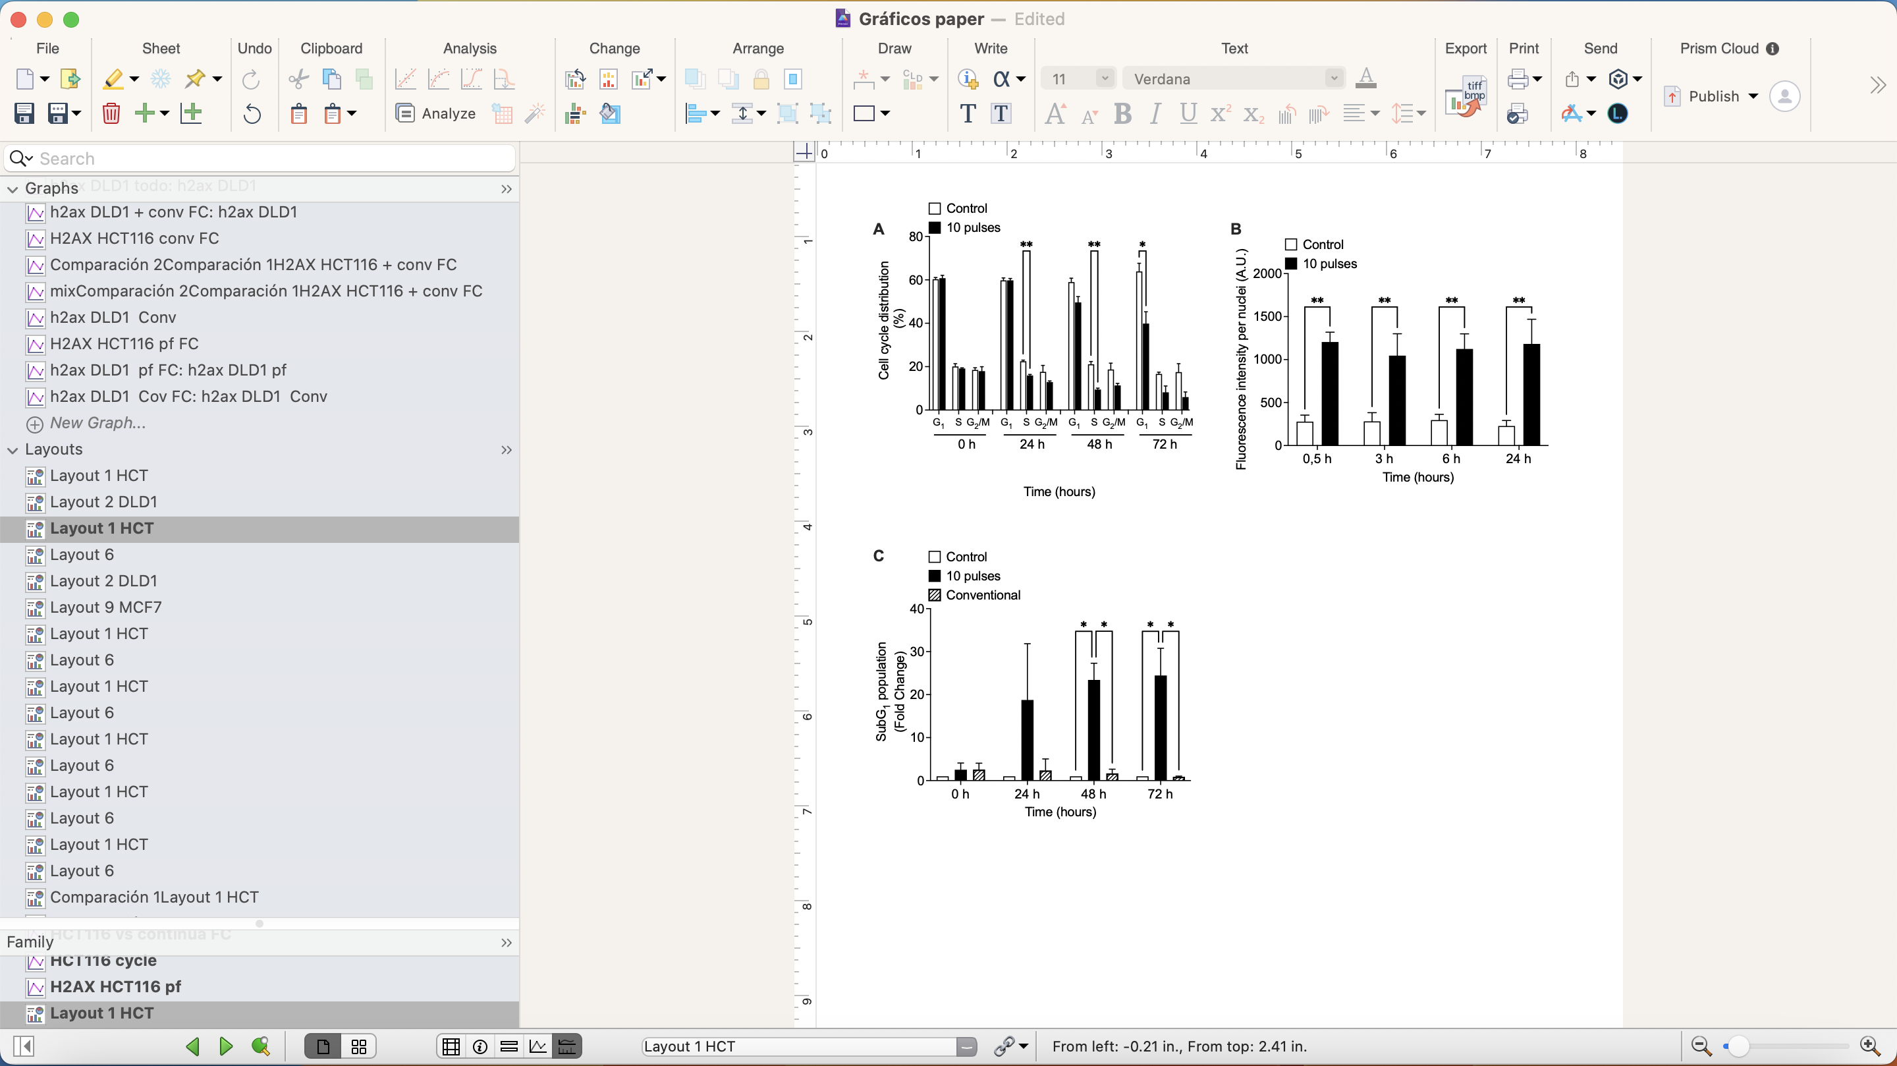Open H2AX HCT116 pf in Family panel
Screen dimensions: 1897x1066
pyautogui.click(x=115, y=986)
